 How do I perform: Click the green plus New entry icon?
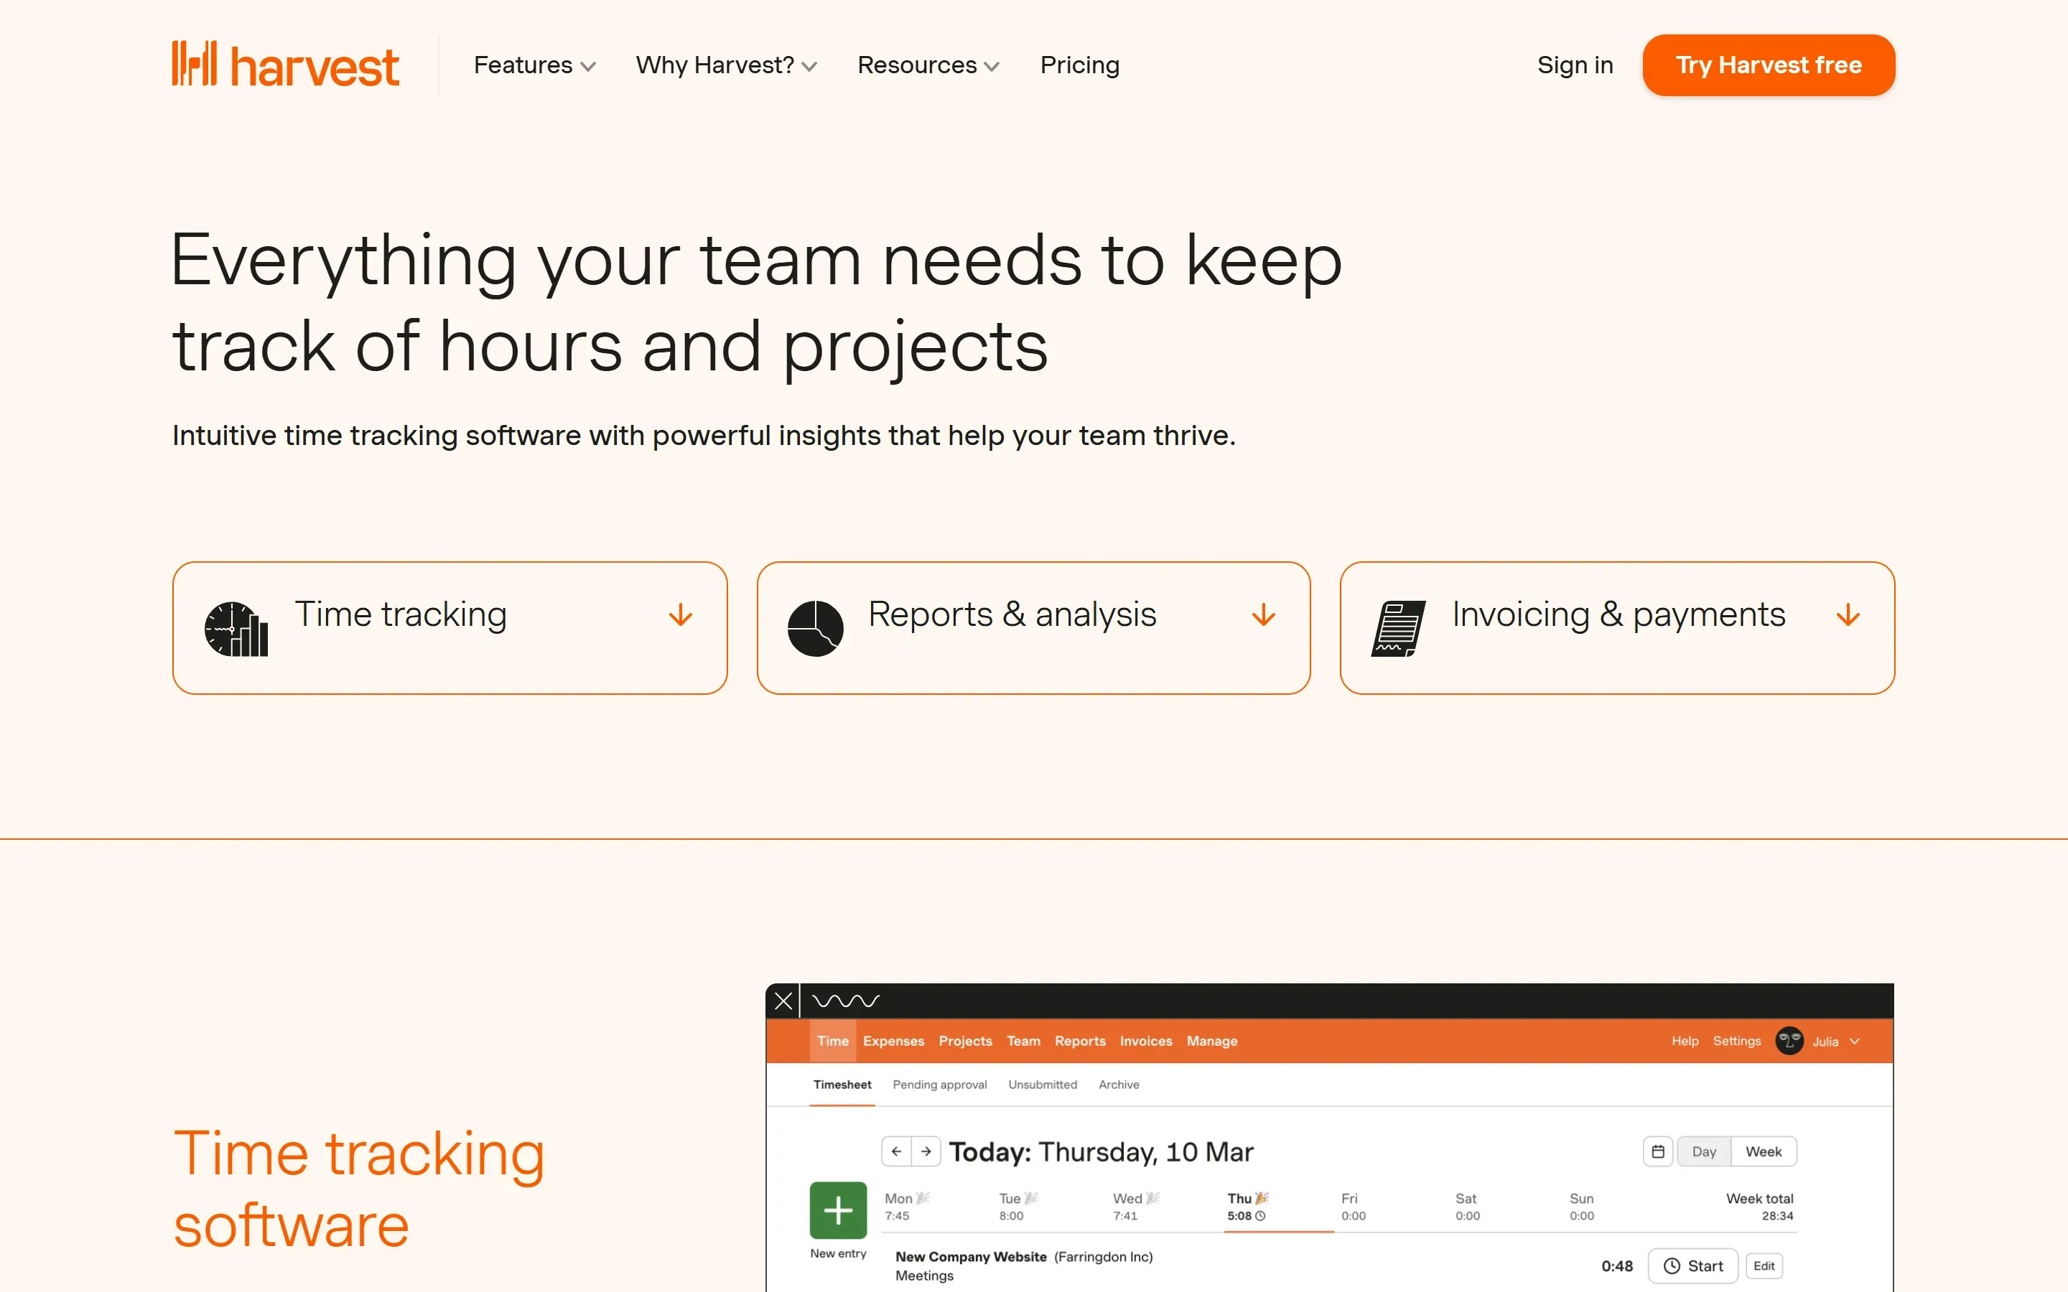837,1210
